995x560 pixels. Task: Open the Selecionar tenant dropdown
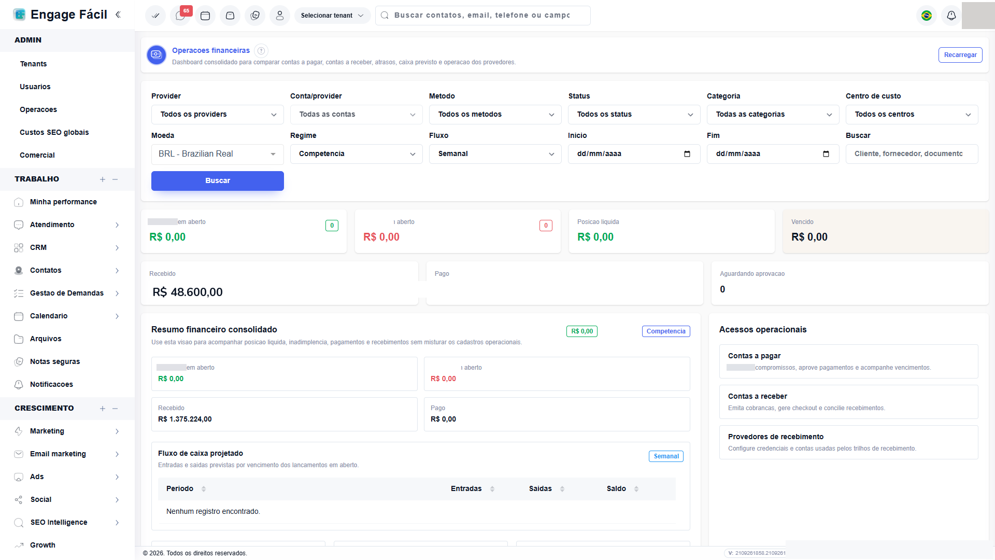tap(332, 16)
